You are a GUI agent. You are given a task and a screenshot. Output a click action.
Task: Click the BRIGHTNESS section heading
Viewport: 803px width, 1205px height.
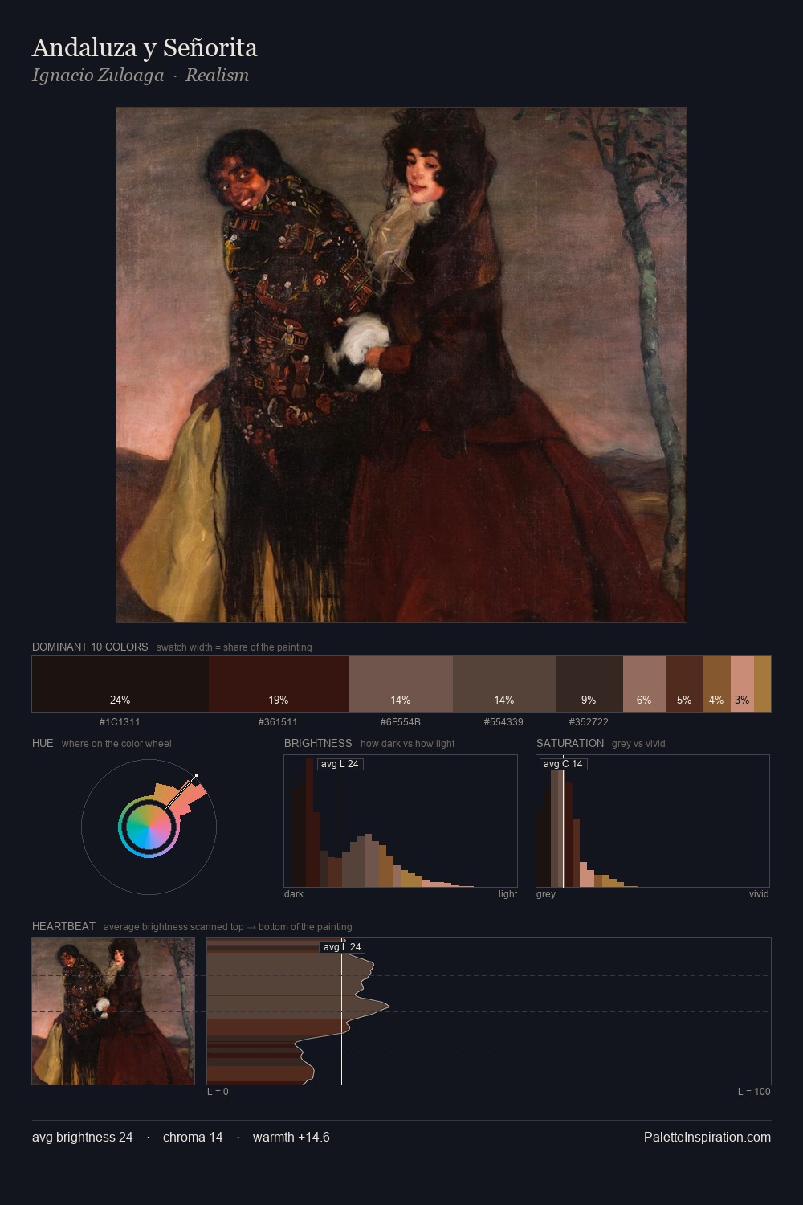(x=318, y=743)
